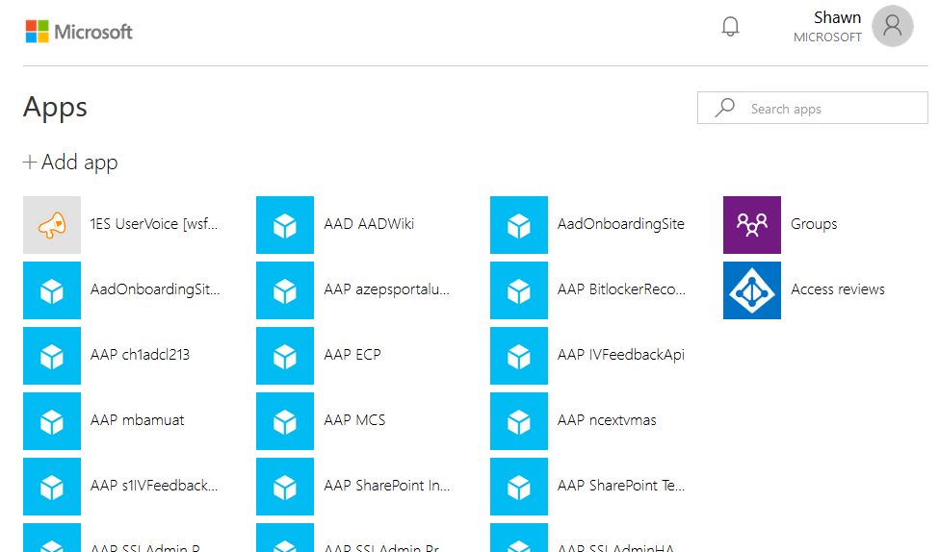
Task: Select the AAP mbamuat app name
Action: pyautogui.click(x=137, y=420)
